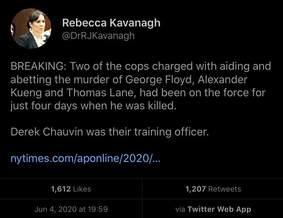Screen dimensions: 283x218
Task: Open the nytimes.com article link
Action: pyautogui.click(x=86, y=159)
